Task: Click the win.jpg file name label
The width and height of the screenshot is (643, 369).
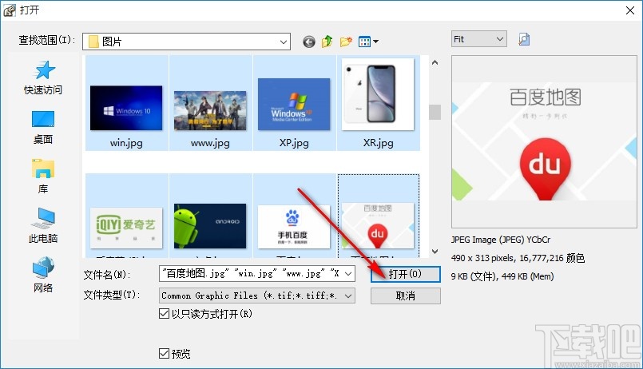Action: 126,143
